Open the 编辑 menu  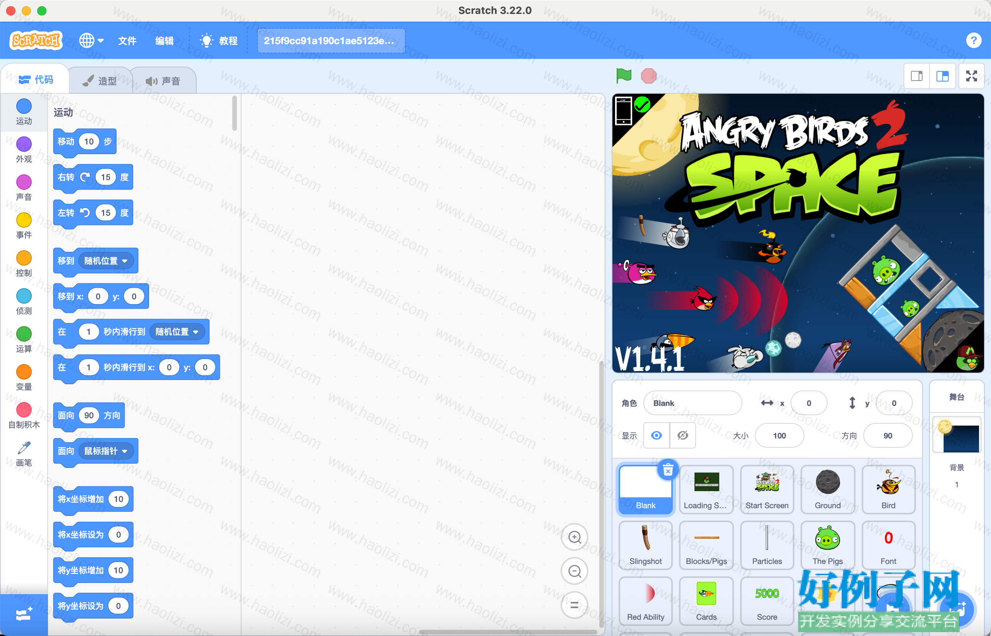[164, 40]
